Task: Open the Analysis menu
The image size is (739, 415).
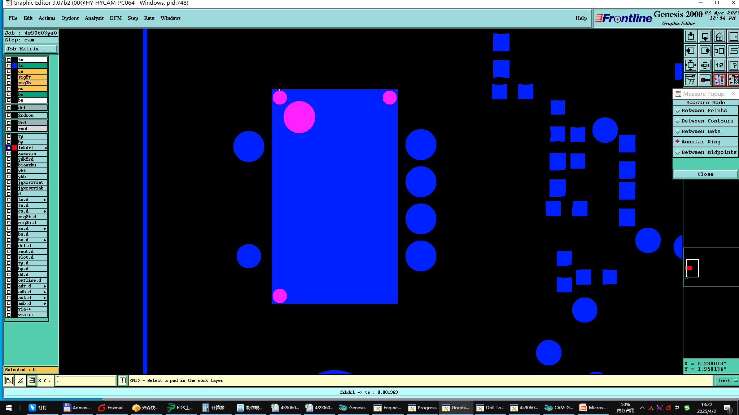Action: click(x=94, y=18)
